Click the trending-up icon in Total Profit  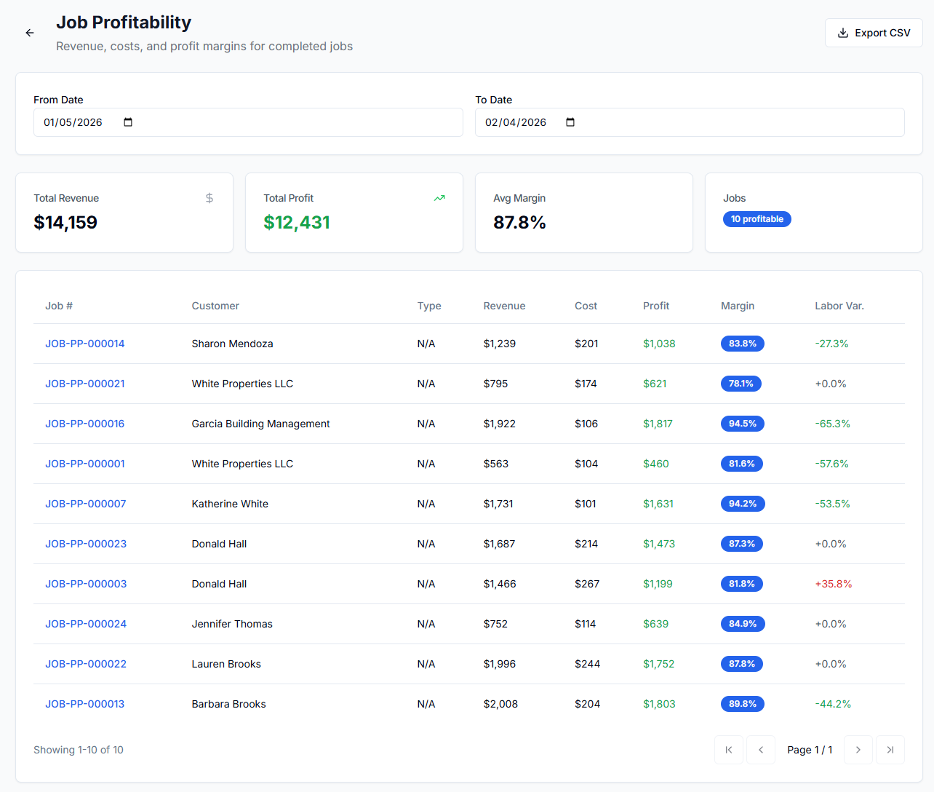439,198
